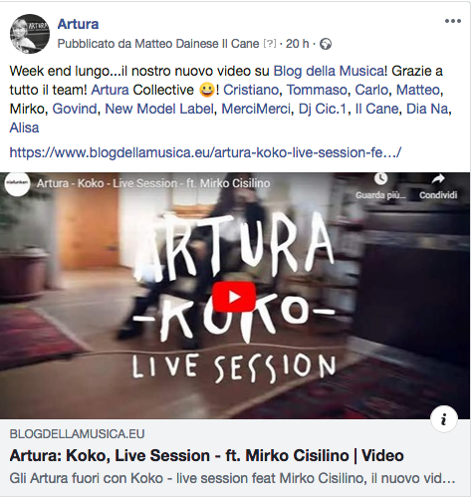Screen dimensions: 473x497
Task: Click the Alisa tagged name
Action: (24, 127)
